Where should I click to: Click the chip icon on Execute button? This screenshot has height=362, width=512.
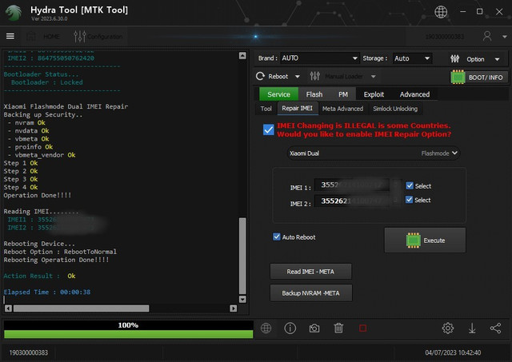tap(413, 241)
